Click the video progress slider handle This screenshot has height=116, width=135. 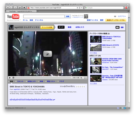pos(13,78)
